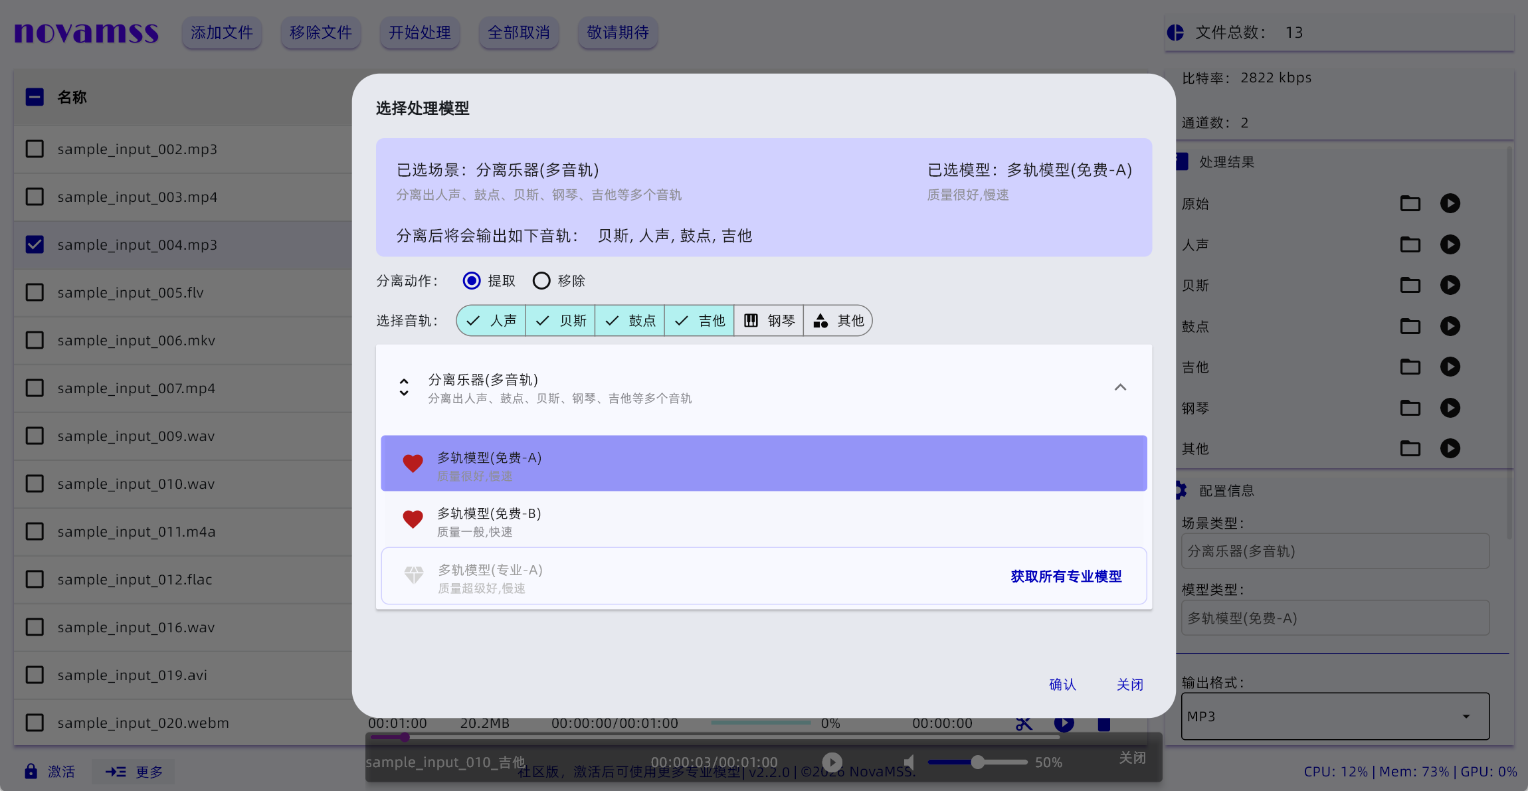Viewport: 1528px width, 791px height.
Task: Collapse 分离乐器(多音轨) panel with chevron
Action: point(1120,387)
